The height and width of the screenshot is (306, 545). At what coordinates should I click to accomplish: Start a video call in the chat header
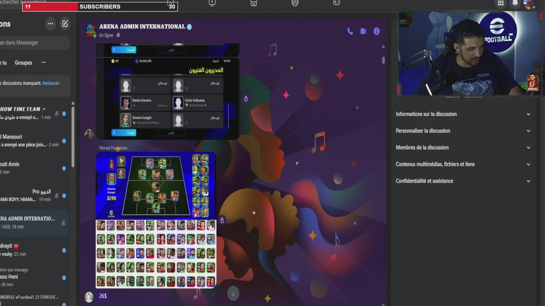[363, 31]
